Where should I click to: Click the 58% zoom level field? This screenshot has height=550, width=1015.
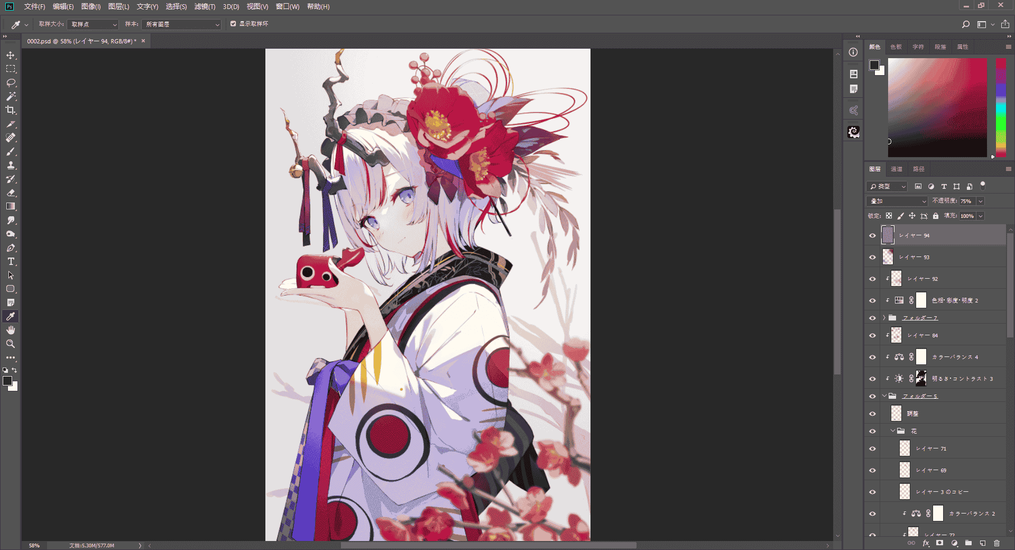tap(35, 545)
